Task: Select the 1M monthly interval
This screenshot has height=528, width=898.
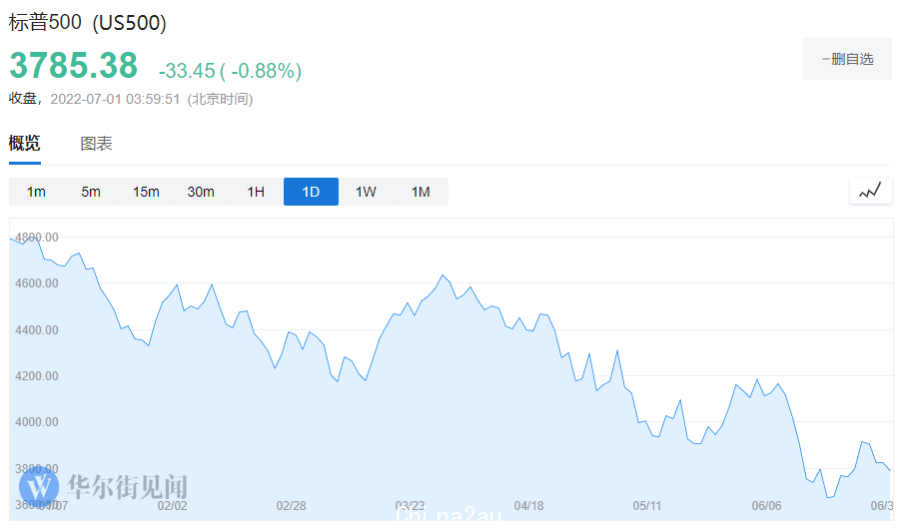Action: coord(421,192)
